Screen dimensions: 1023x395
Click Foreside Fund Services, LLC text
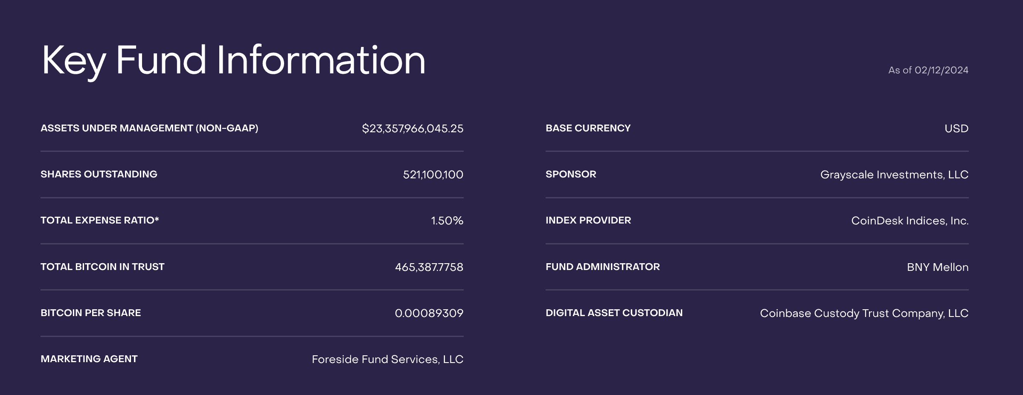point(387,359)
